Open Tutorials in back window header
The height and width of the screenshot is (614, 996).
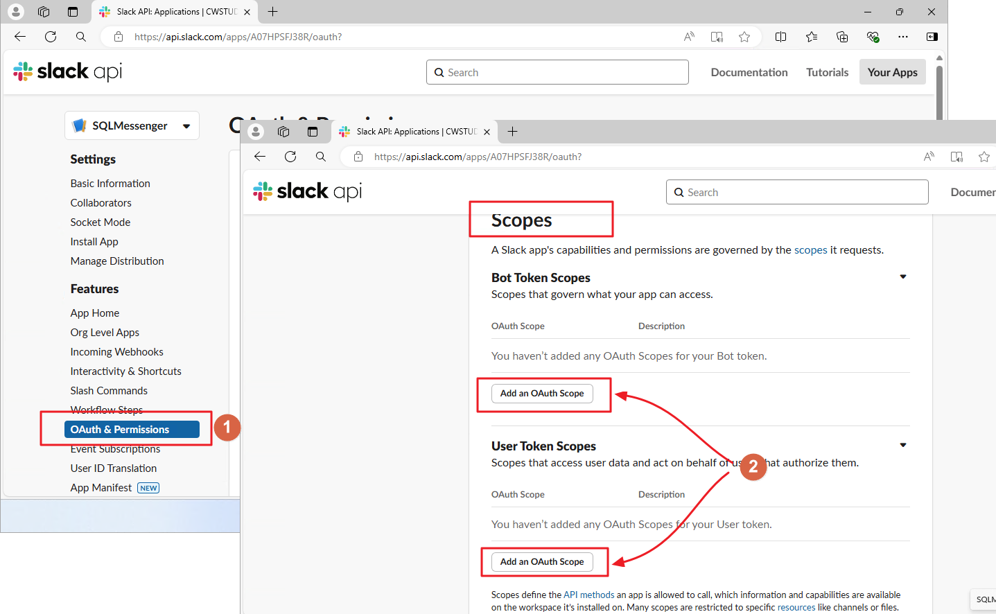coord(827,72)
